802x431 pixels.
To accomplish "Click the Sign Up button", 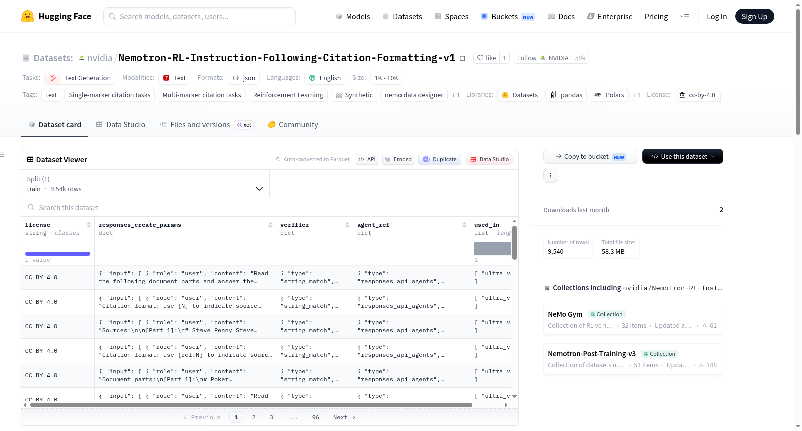I will (x=754, y=16).
